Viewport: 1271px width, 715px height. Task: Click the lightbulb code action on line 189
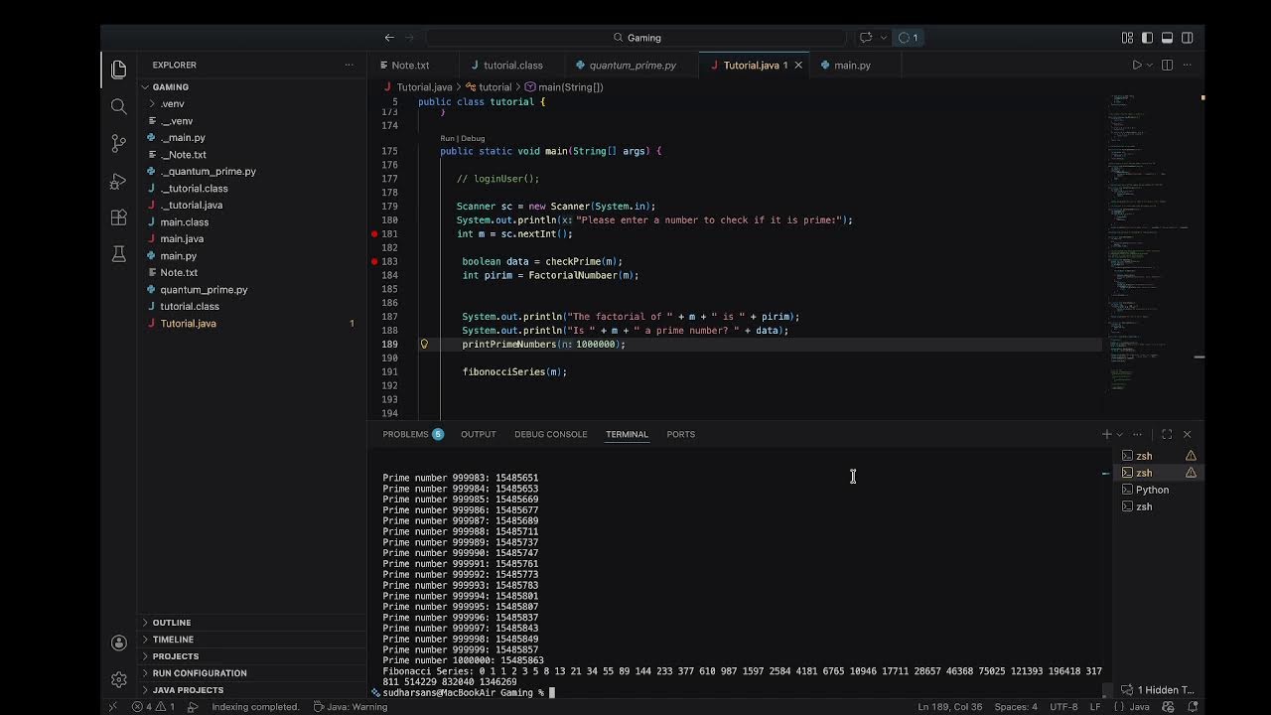pyautogui.click(x=424, y=345)
